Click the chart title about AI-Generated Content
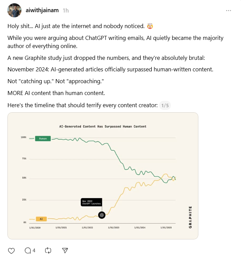The image size is (241, 258). pos(103,126)
